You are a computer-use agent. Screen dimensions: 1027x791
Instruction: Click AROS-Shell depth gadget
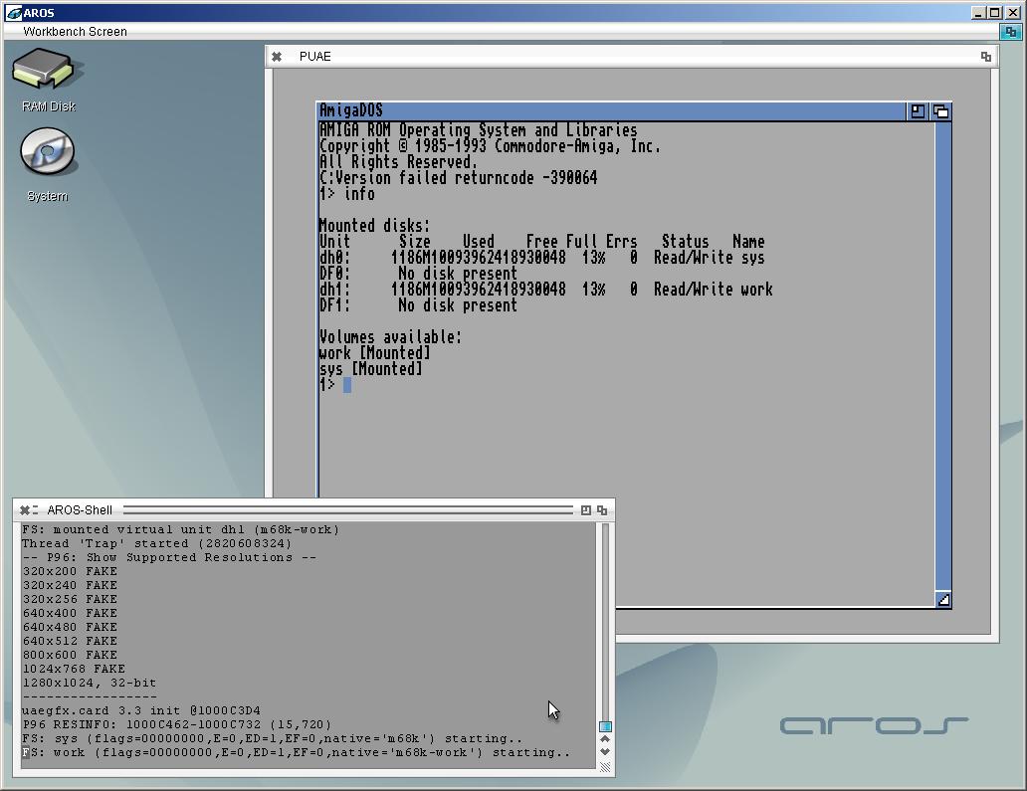[602, 510]
